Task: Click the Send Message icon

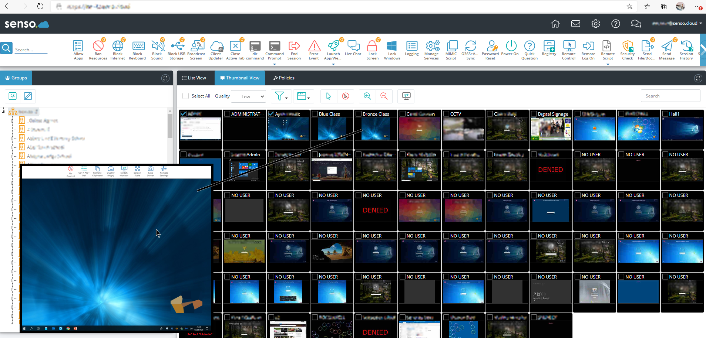Action: [667, 47]
